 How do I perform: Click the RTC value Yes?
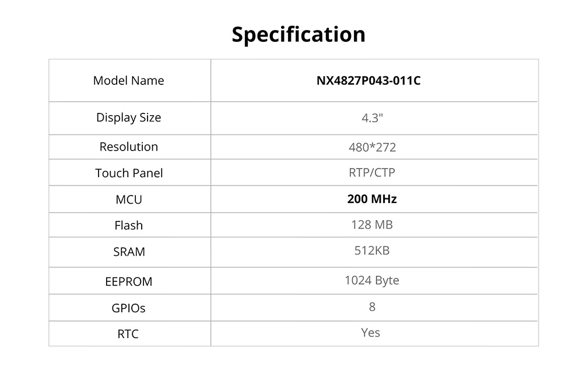tap(371, 333)
